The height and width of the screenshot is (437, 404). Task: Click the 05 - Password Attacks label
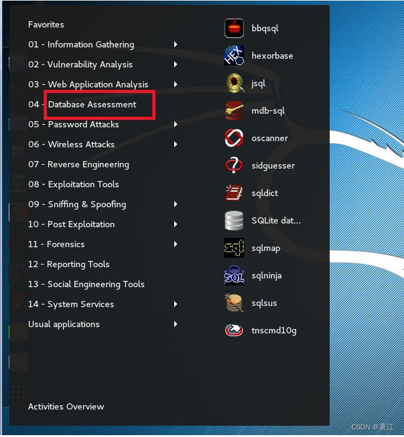[74, 124]
